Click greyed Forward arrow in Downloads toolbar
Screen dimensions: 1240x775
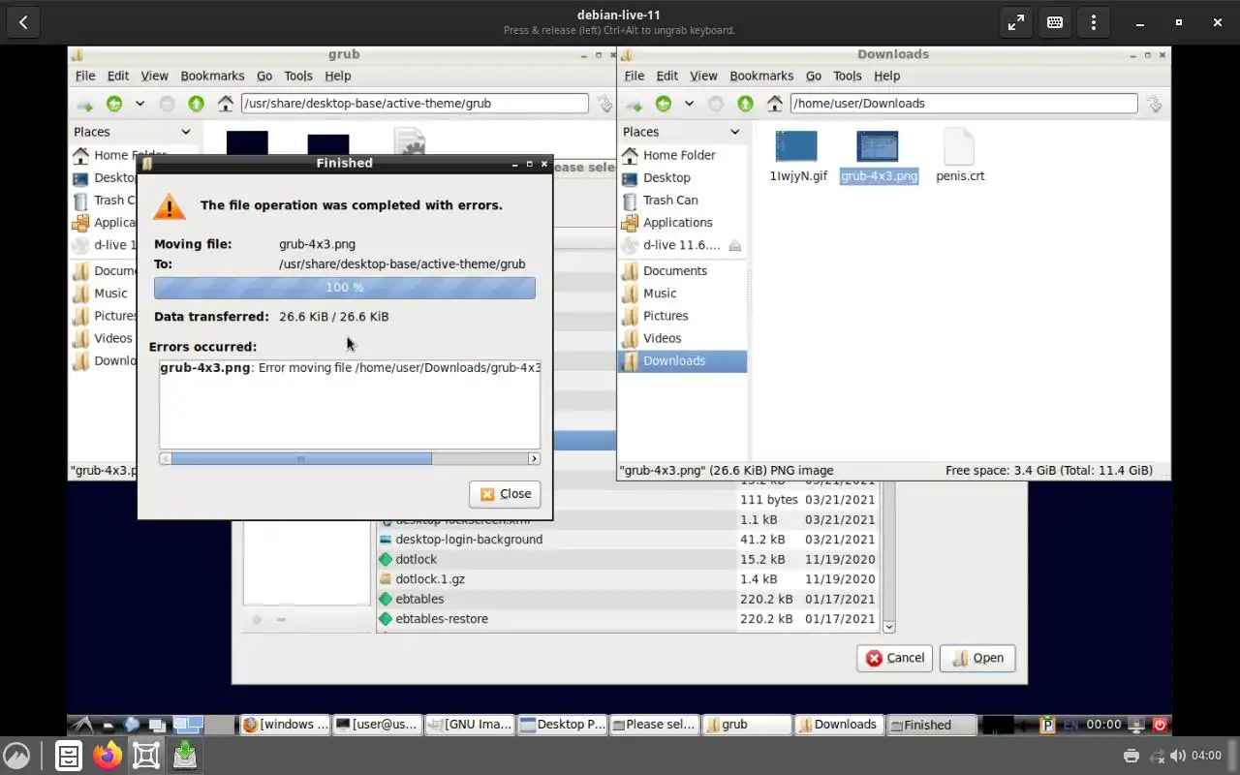(x=716, y=104)
